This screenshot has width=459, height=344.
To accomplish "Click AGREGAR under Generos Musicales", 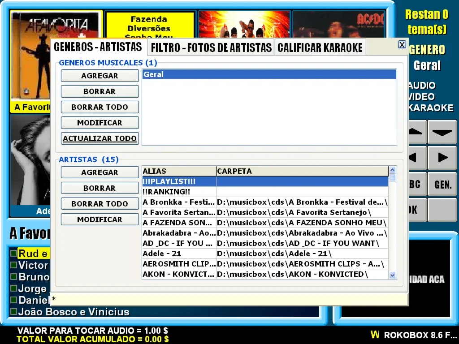I will [100, 76].
